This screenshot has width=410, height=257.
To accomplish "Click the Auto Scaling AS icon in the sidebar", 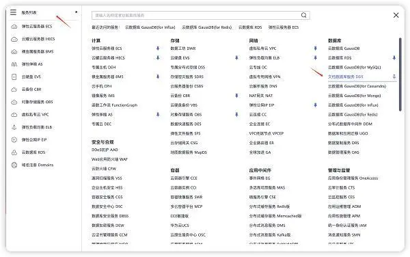I will coord(14,64).
